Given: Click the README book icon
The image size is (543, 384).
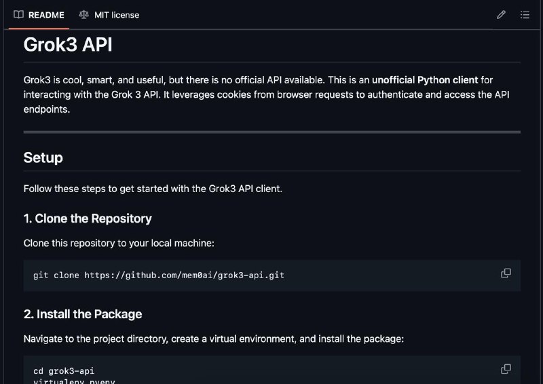Looking at the screenshot, I should (18, 14).
